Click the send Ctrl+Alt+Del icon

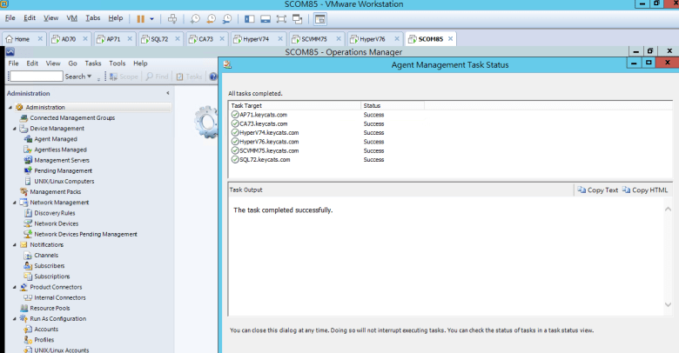(x=172, y=18)
